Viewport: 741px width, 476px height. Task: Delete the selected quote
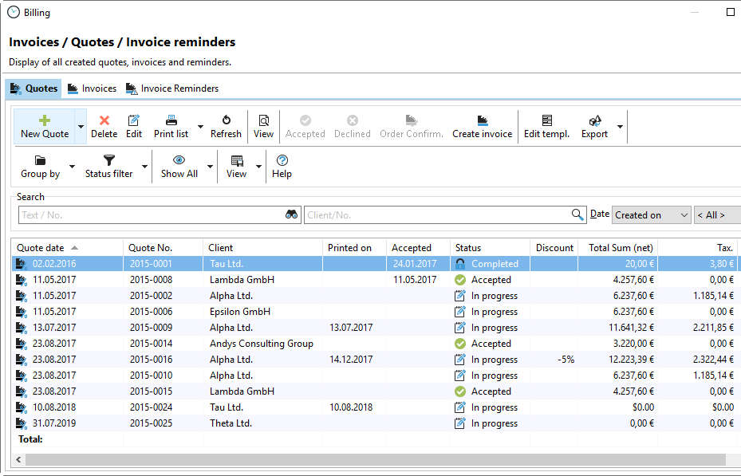point(104,126)
